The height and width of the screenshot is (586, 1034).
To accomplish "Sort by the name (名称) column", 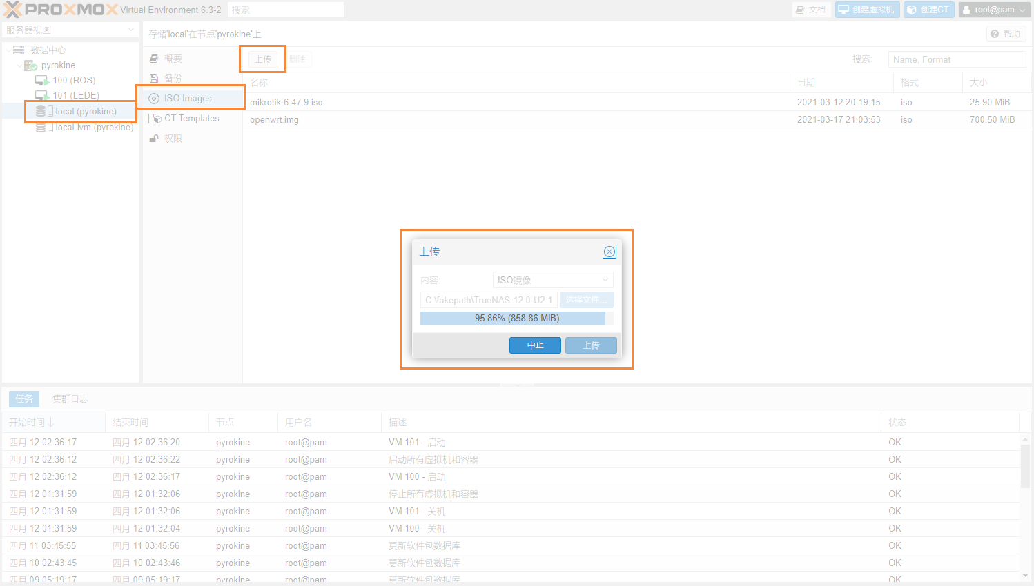I will (516, 83).
